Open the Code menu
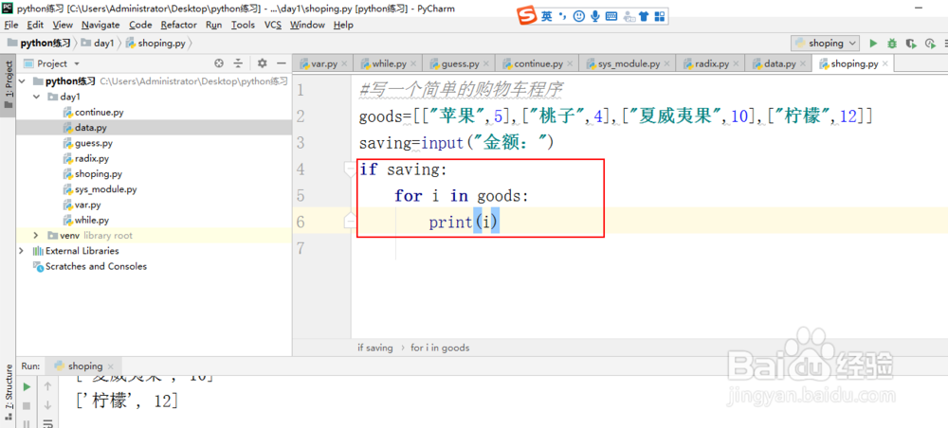The height and width of the screenshot is (428, 948). point(140,25)
